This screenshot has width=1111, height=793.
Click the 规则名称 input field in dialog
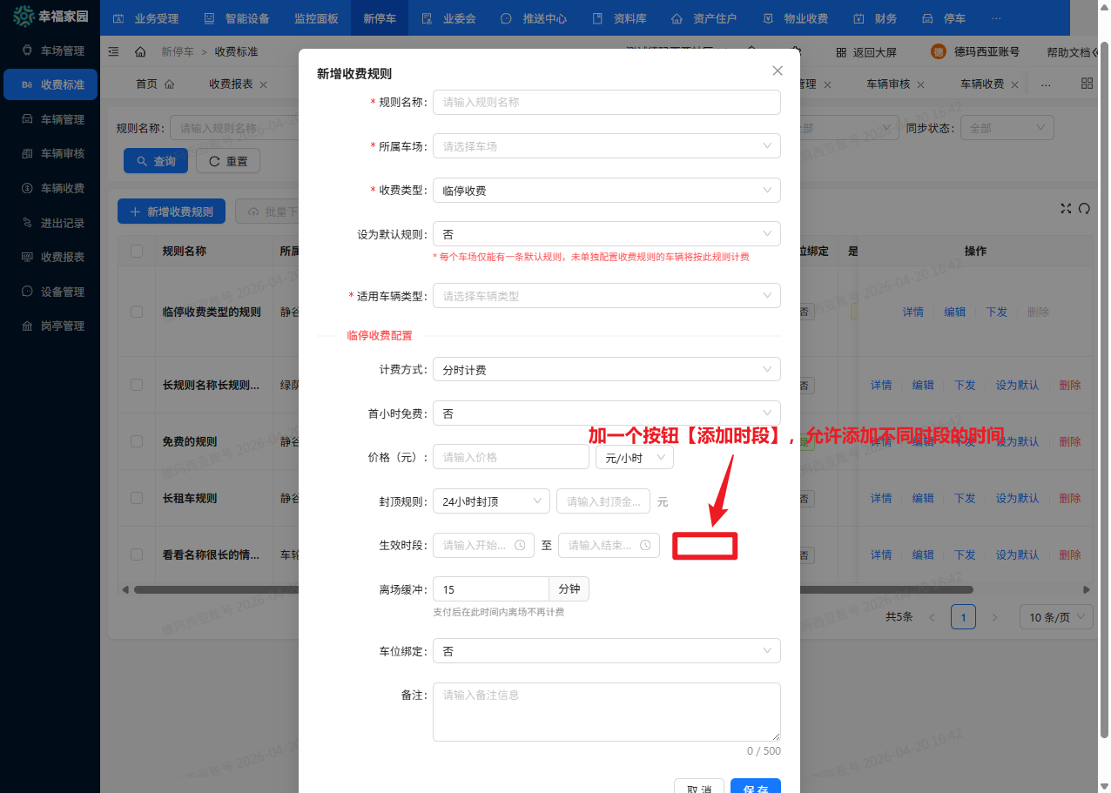point(606,102)
